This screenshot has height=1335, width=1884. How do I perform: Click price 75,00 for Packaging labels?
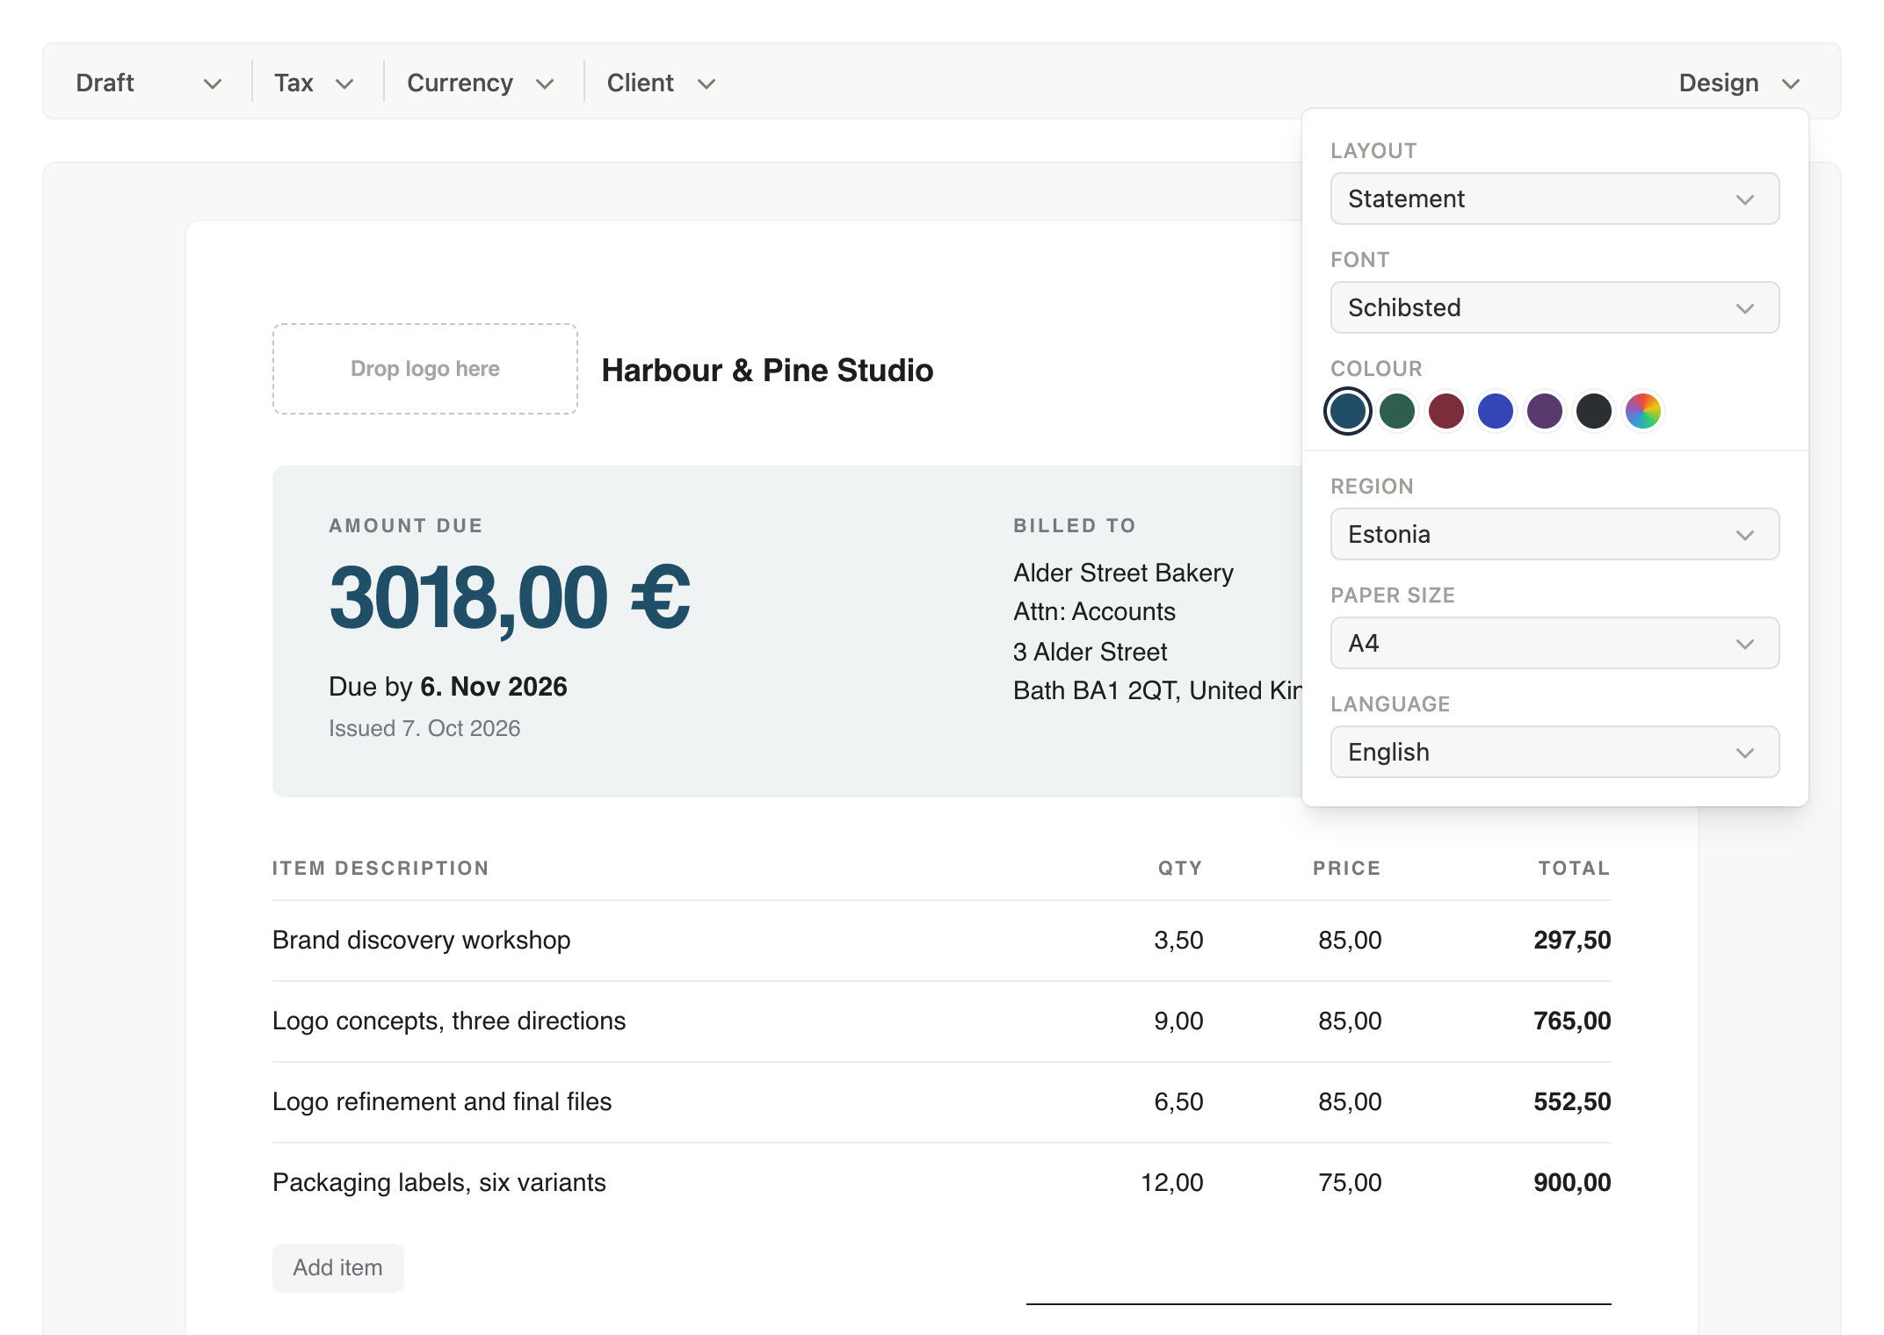(1350, 1182)
